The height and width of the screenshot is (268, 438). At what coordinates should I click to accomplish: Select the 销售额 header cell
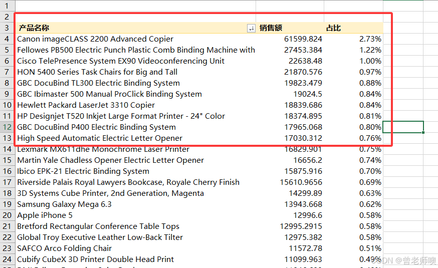[290, 28]
